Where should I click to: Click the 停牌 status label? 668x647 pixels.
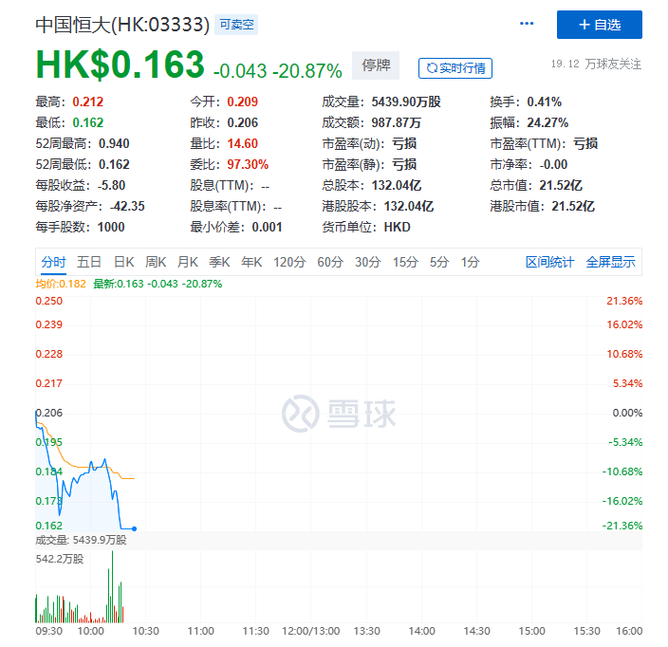376,65
